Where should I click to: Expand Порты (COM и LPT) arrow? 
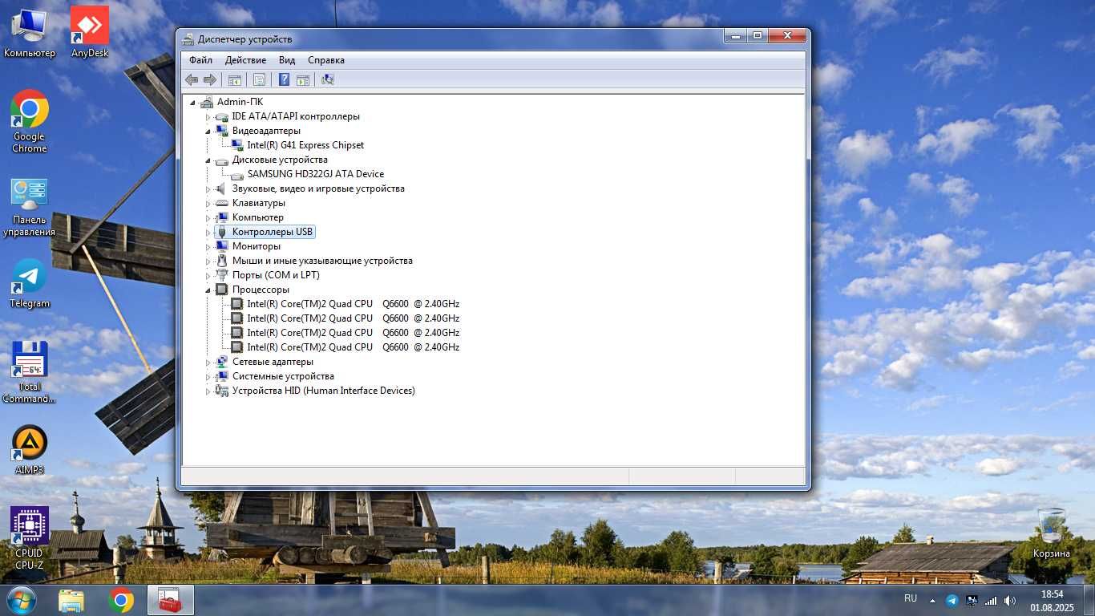click(x=208, y=276)
